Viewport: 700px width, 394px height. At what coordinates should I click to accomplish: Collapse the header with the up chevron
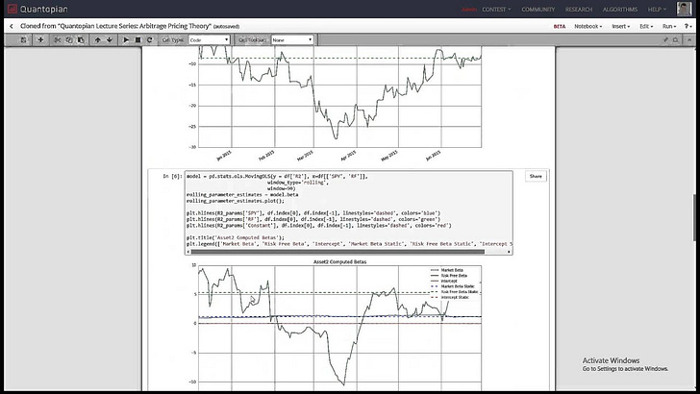(x=689, y=39)
